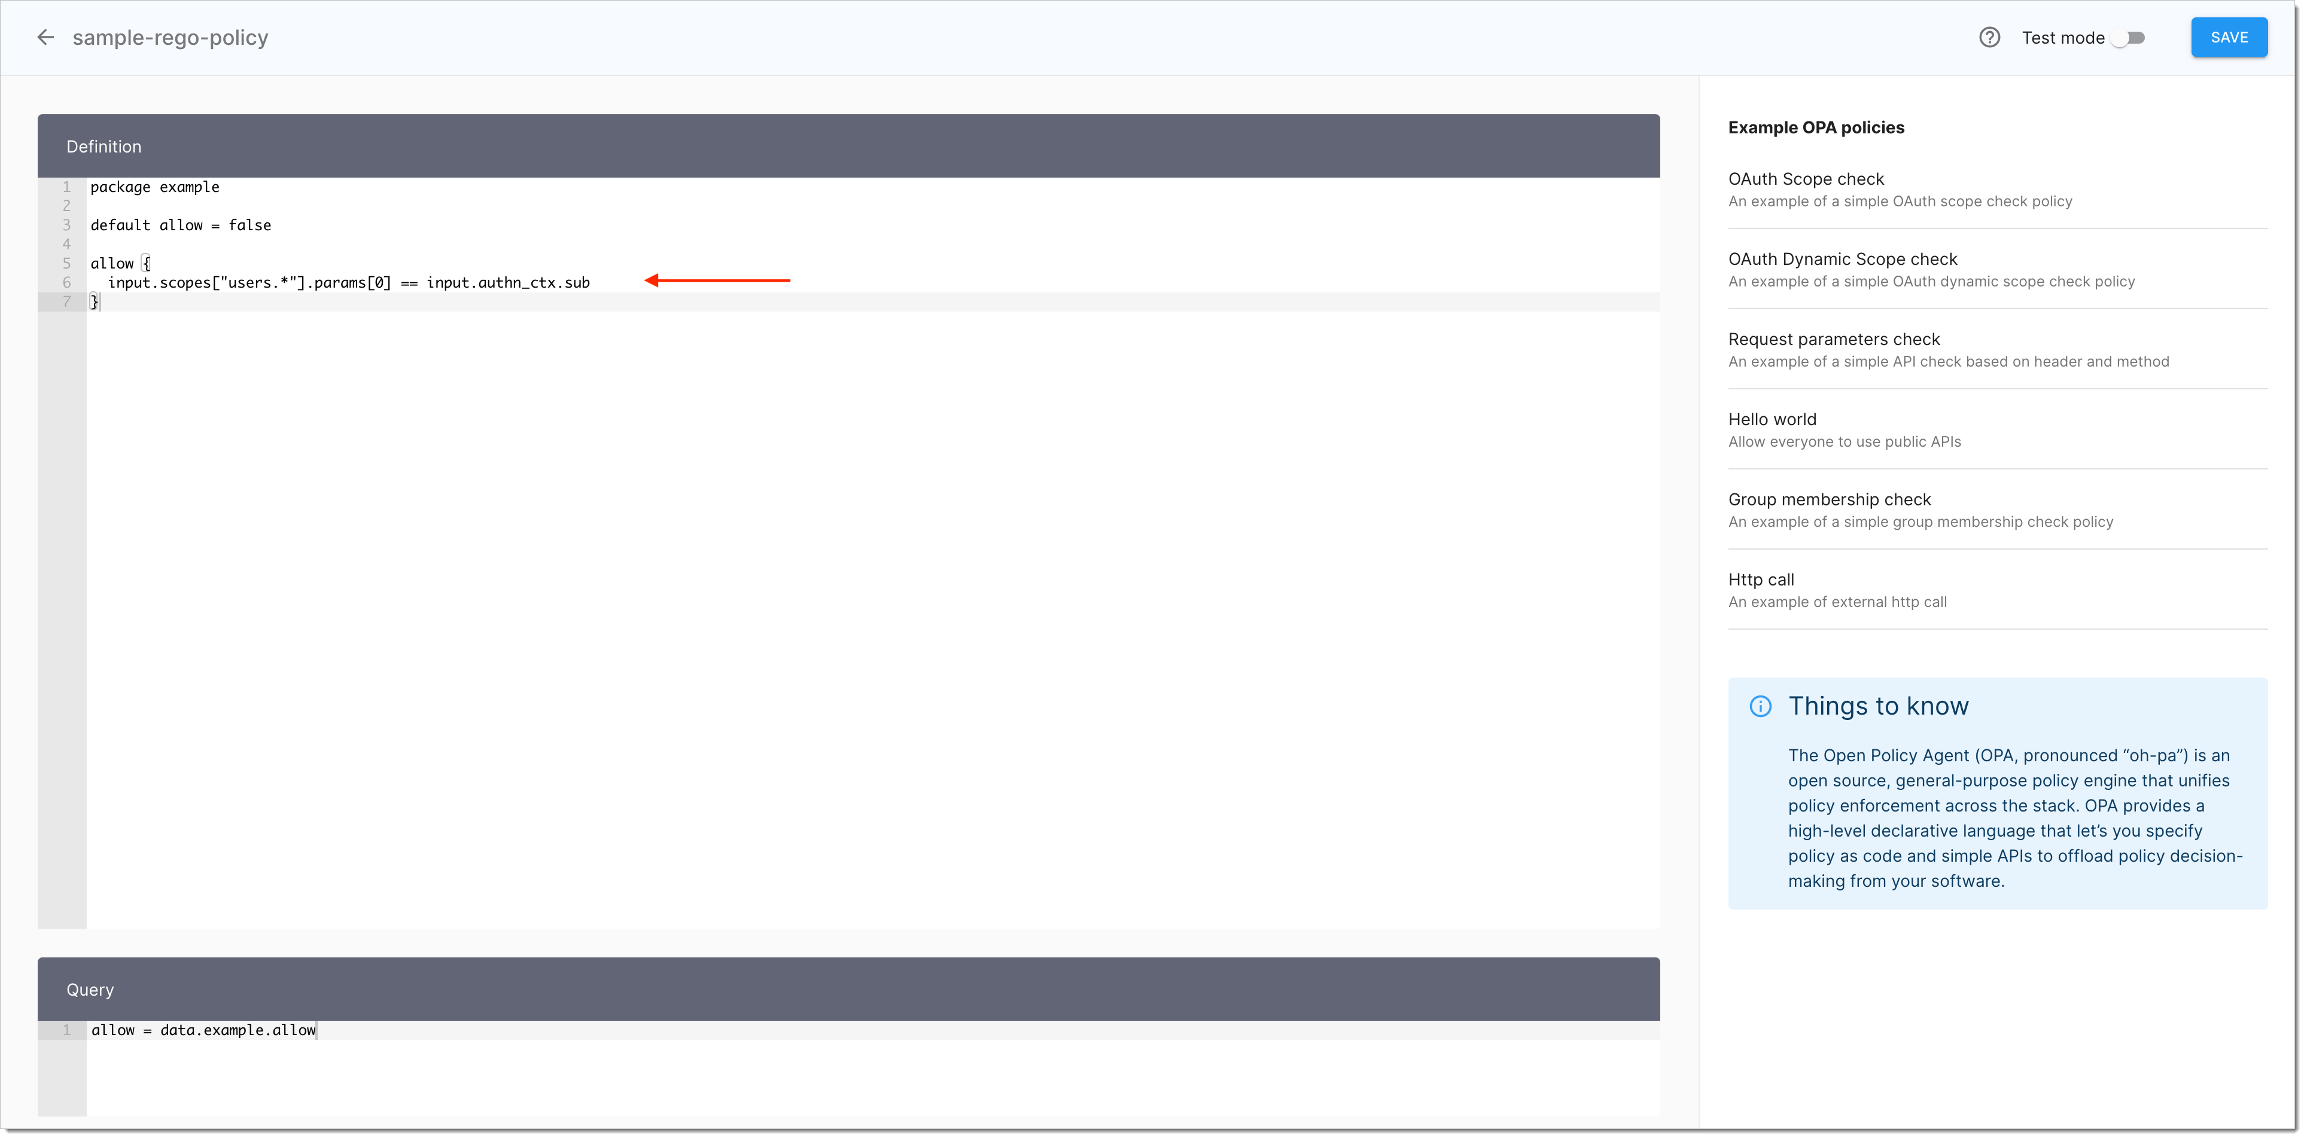Click Hello world example policy
This screenshot has width=2304, height=1138.
coord(1773,419)
